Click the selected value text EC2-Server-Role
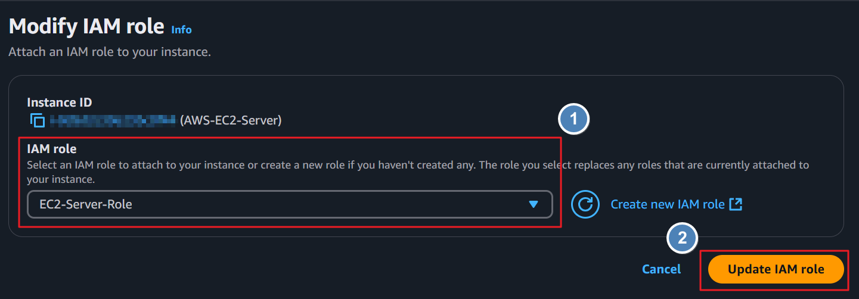 (86, 204)
